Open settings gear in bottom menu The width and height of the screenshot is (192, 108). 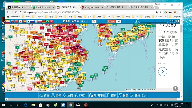[x=144, y=95]
